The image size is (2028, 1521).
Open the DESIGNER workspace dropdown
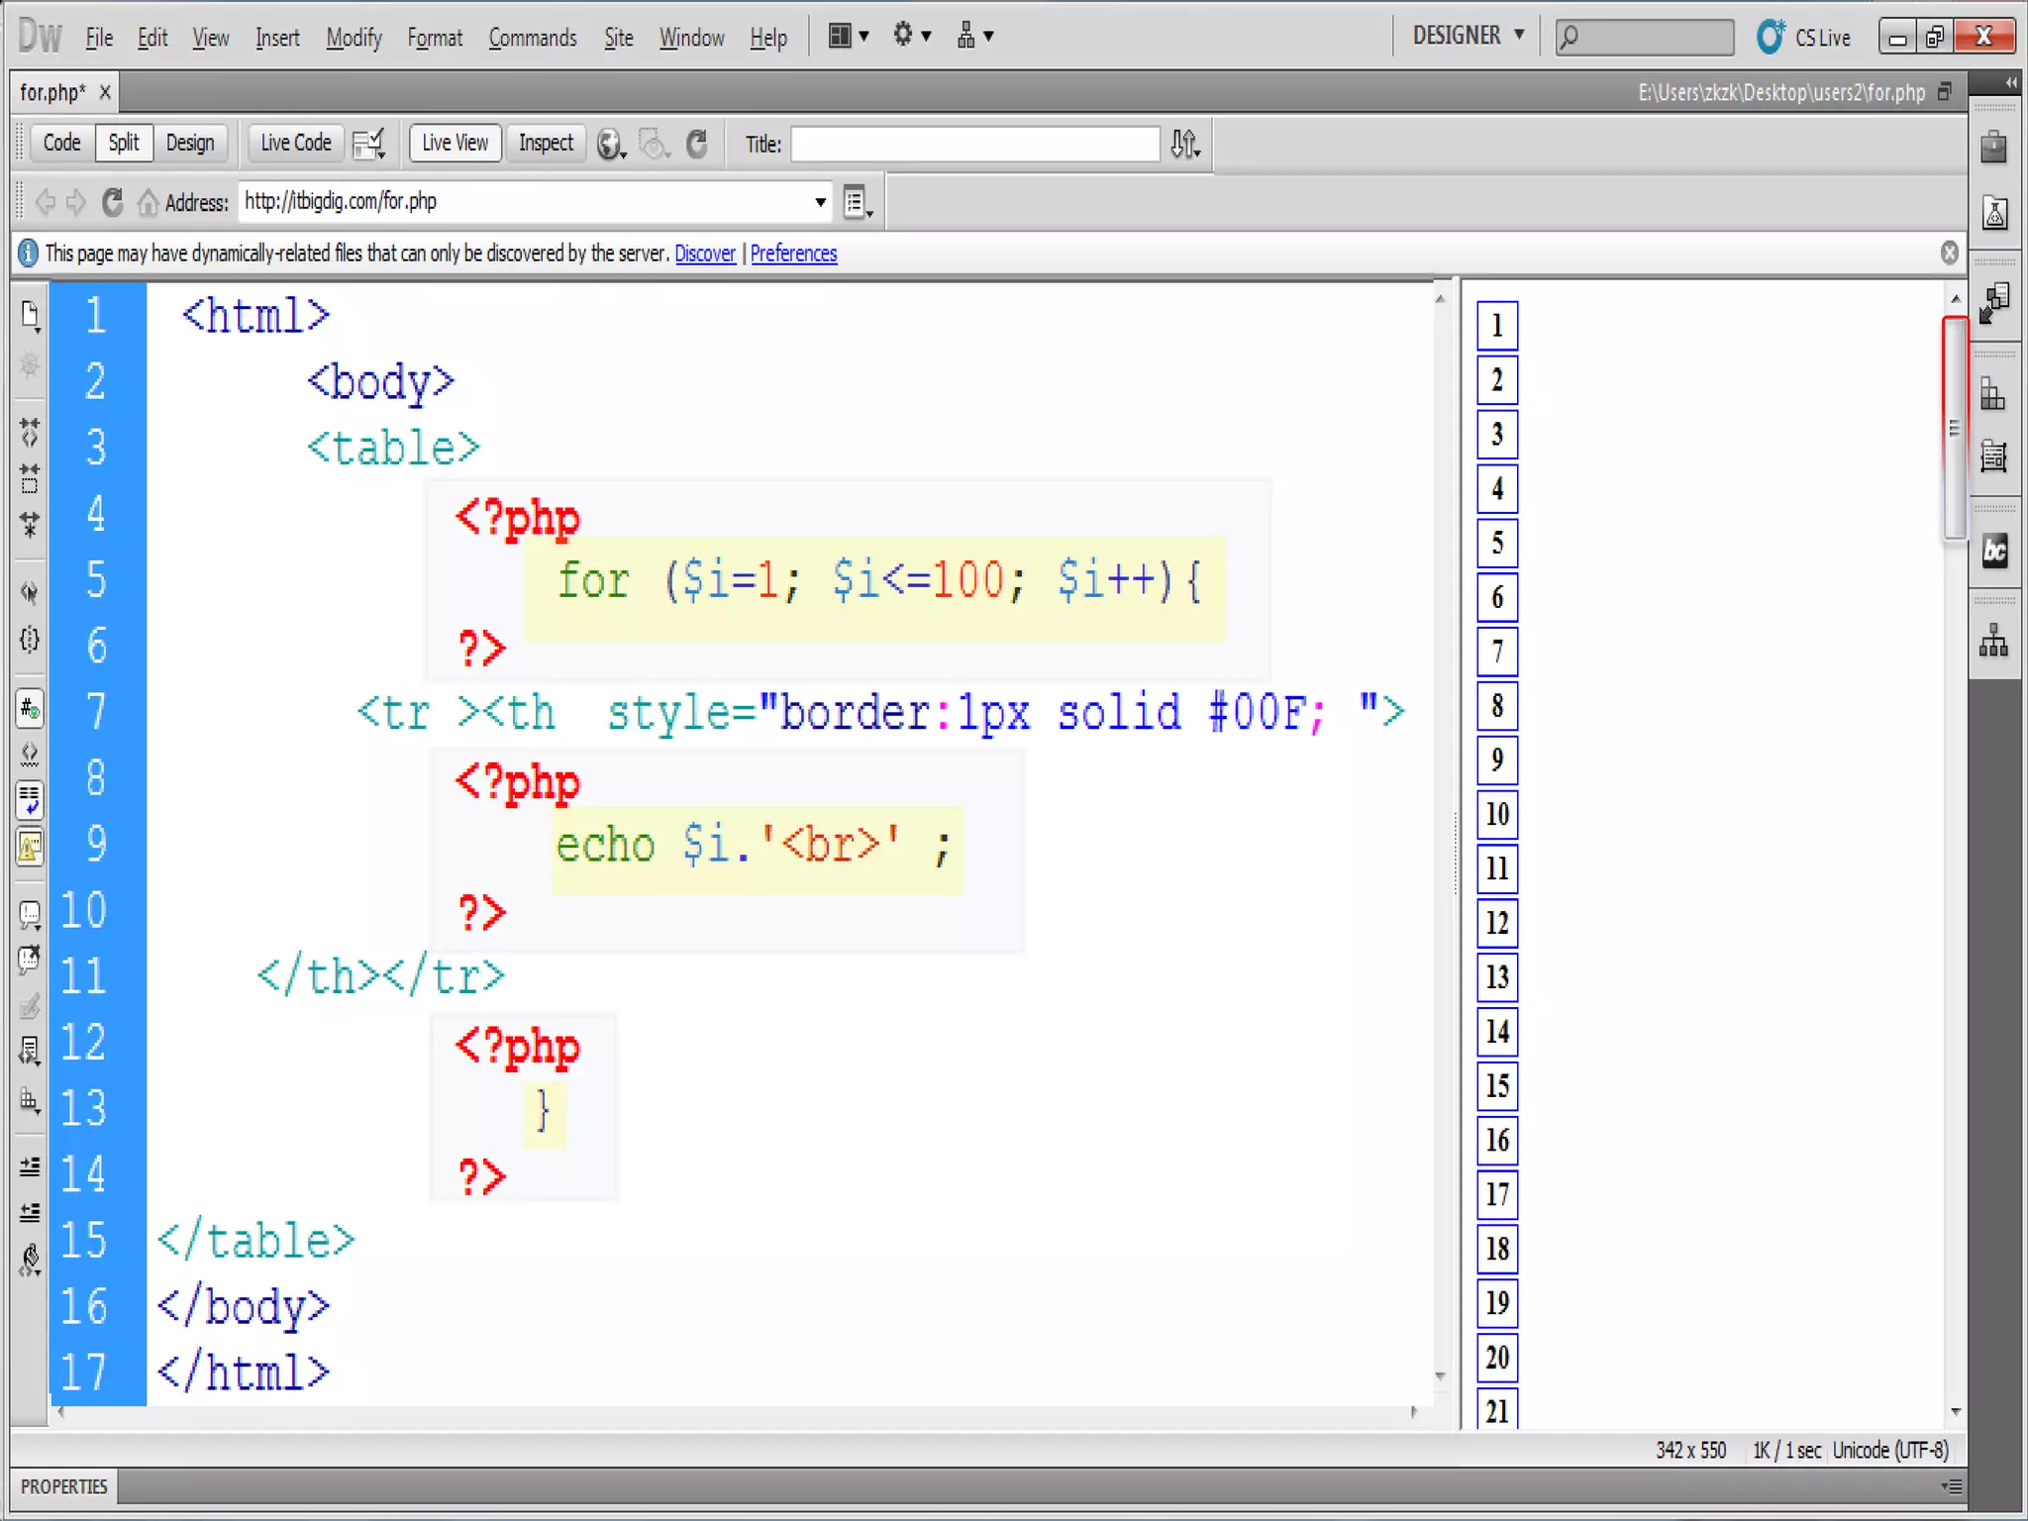click(1468, 37)
